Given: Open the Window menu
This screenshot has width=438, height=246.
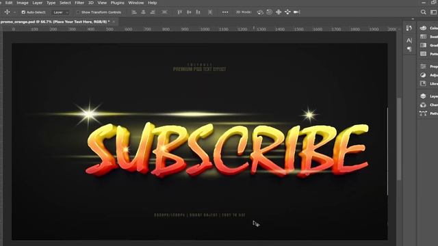Looking at the screenshot, I should coord(136,3).
